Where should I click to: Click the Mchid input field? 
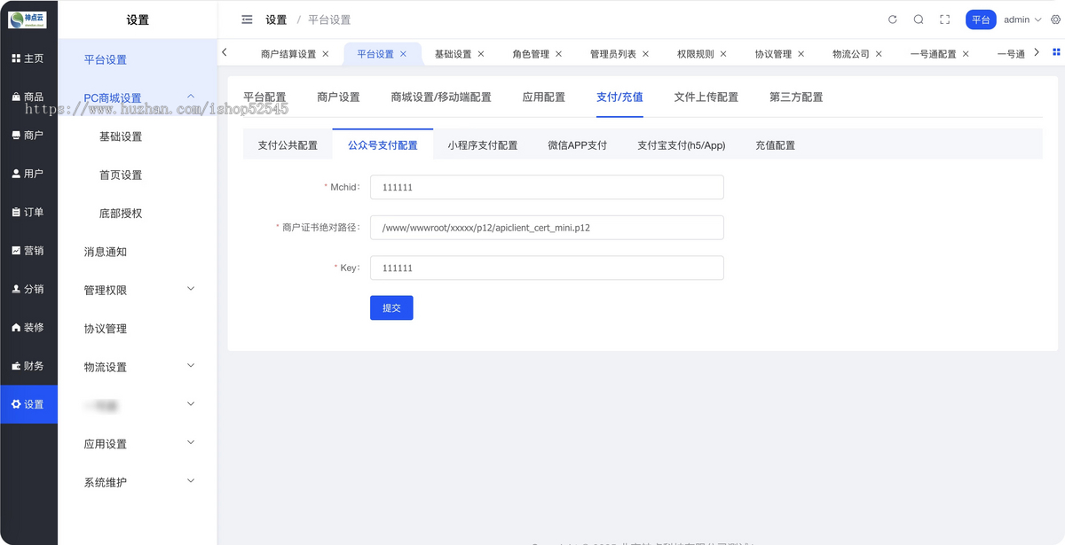pyautogui.click(x=547, y=187)
